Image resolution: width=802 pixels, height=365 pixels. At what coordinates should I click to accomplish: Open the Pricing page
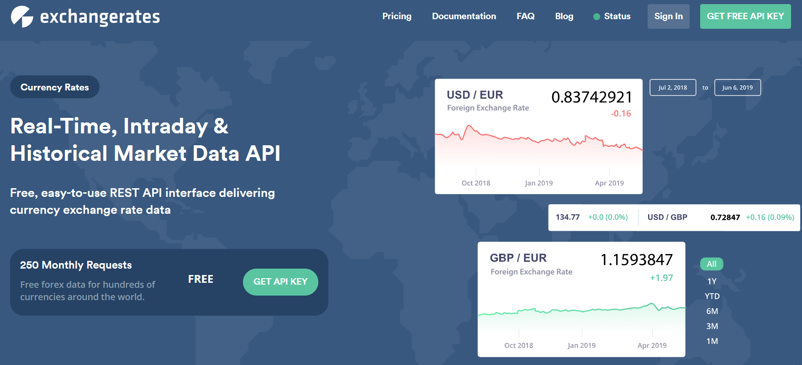(397, 16)
